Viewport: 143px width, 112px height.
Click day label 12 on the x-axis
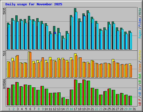pyautogui.click(x=54, y=109)
